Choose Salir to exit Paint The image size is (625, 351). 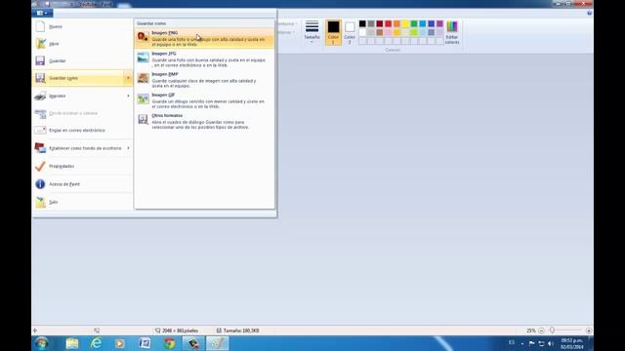click(82, 202)
